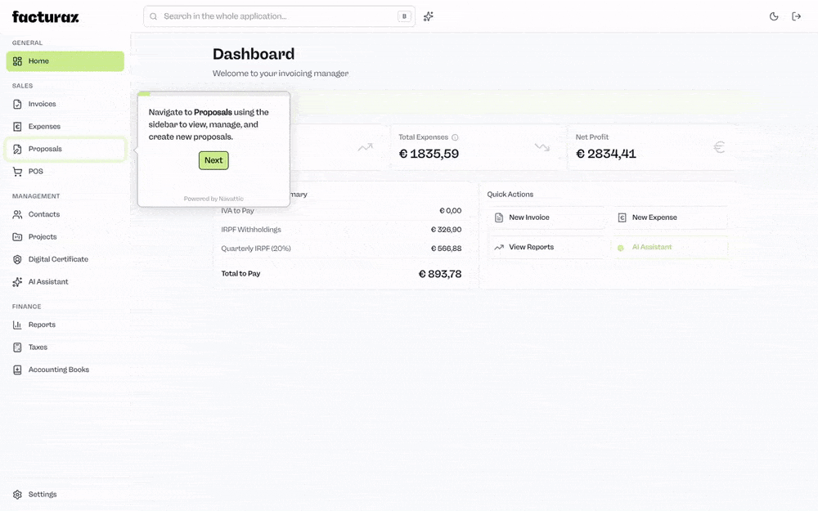Click the IRPF Withholdings row label

point(251,230)
